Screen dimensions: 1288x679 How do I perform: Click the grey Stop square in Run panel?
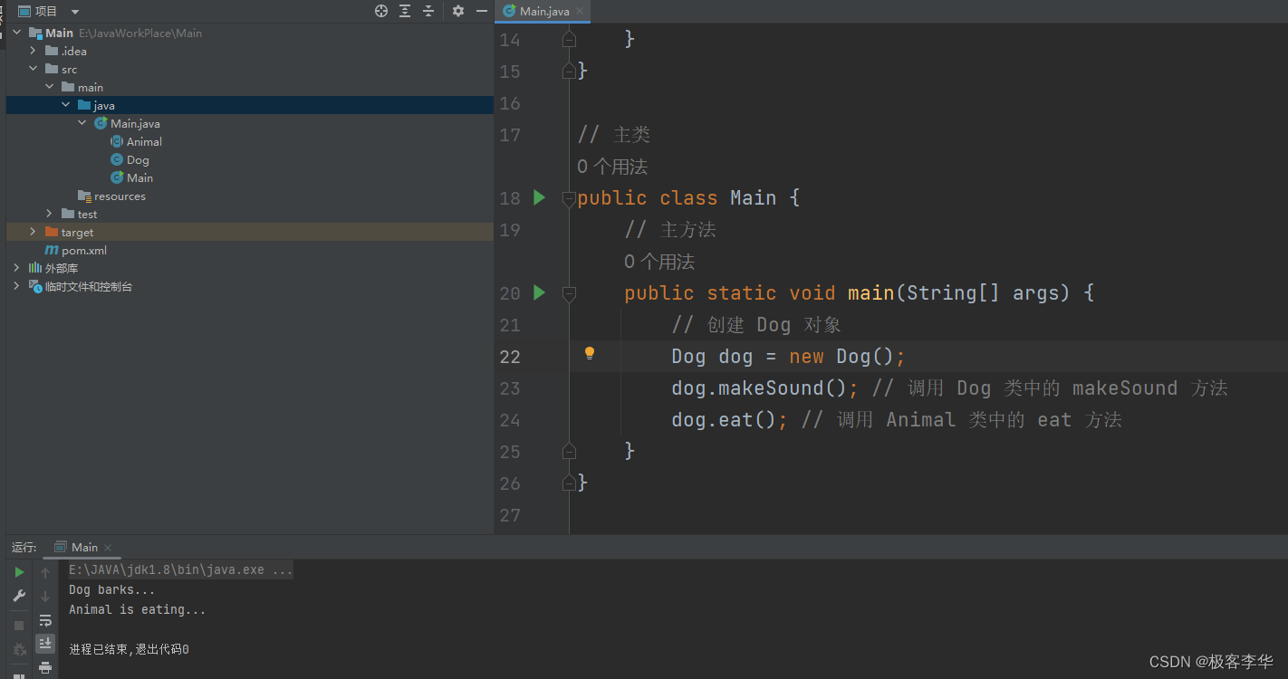pos(19,626)
